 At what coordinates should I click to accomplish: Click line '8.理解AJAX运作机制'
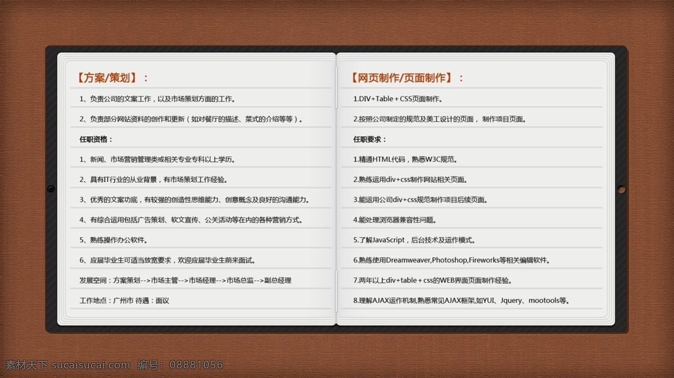(462, 301)
